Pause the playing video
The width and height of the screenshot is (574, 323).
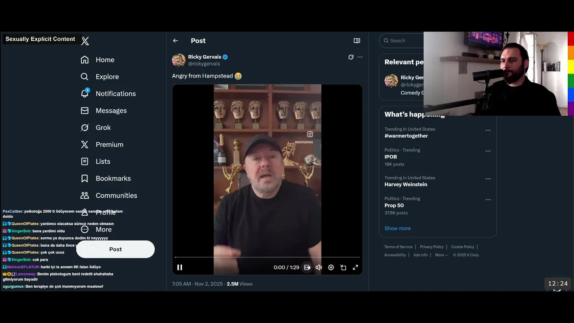point(179,267)
